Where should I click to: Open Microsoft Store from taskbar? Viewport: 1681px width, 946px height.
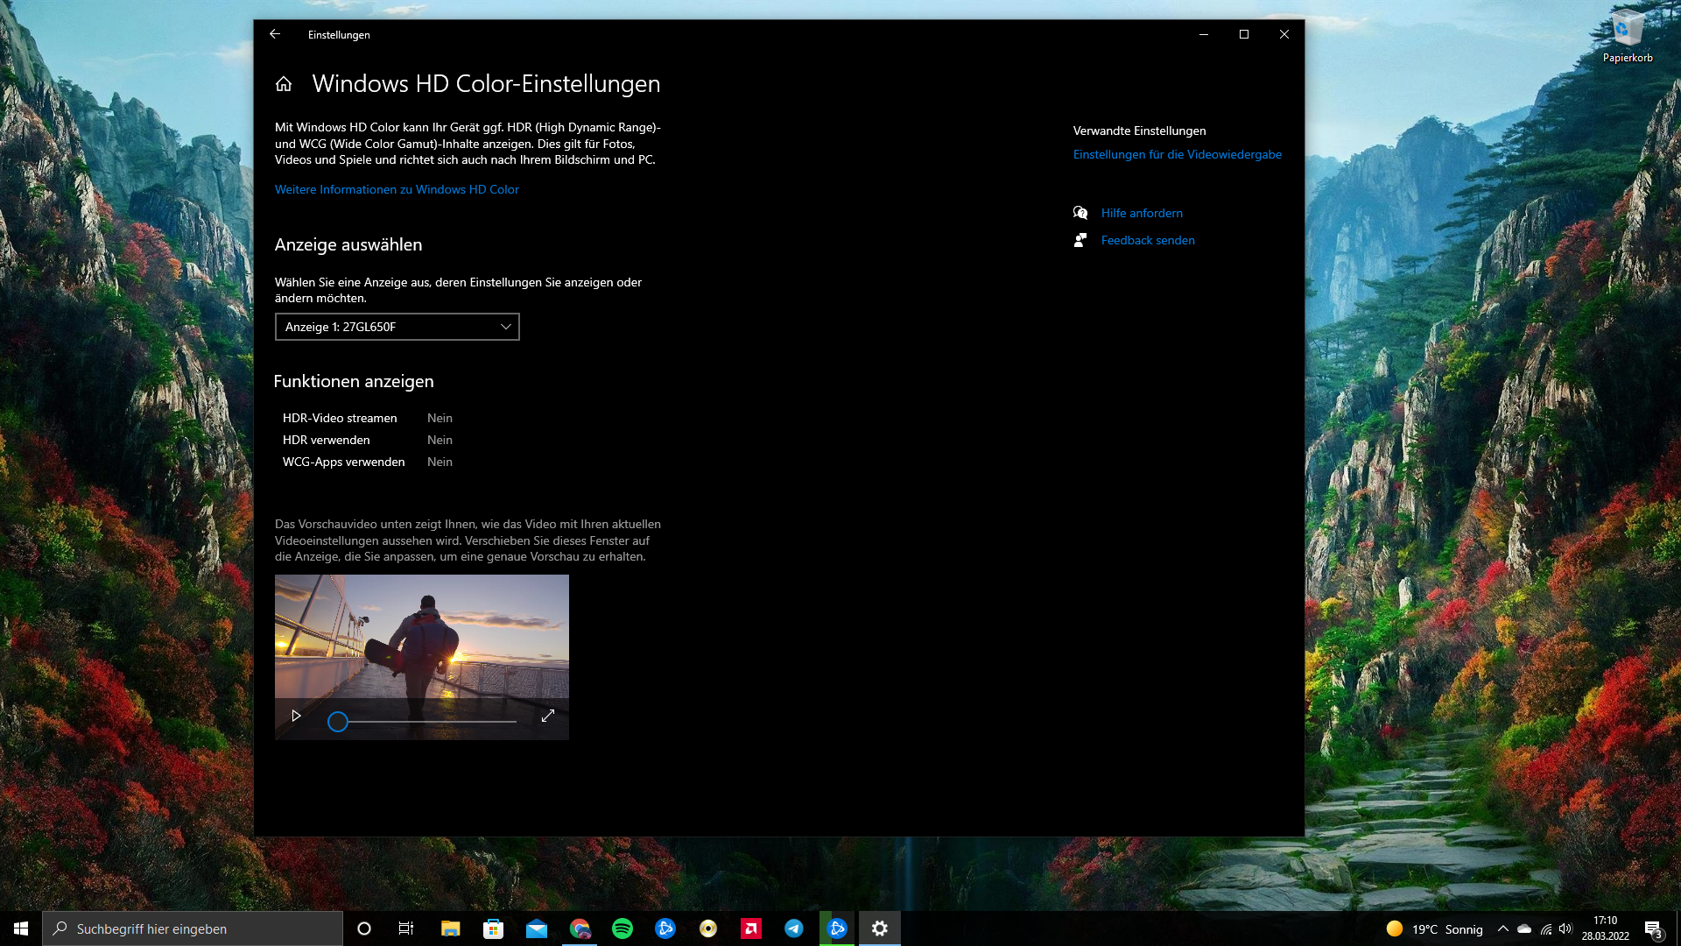494,928
